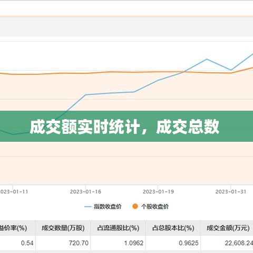Select the 成交数量(万股) column header

click(63, 228)
